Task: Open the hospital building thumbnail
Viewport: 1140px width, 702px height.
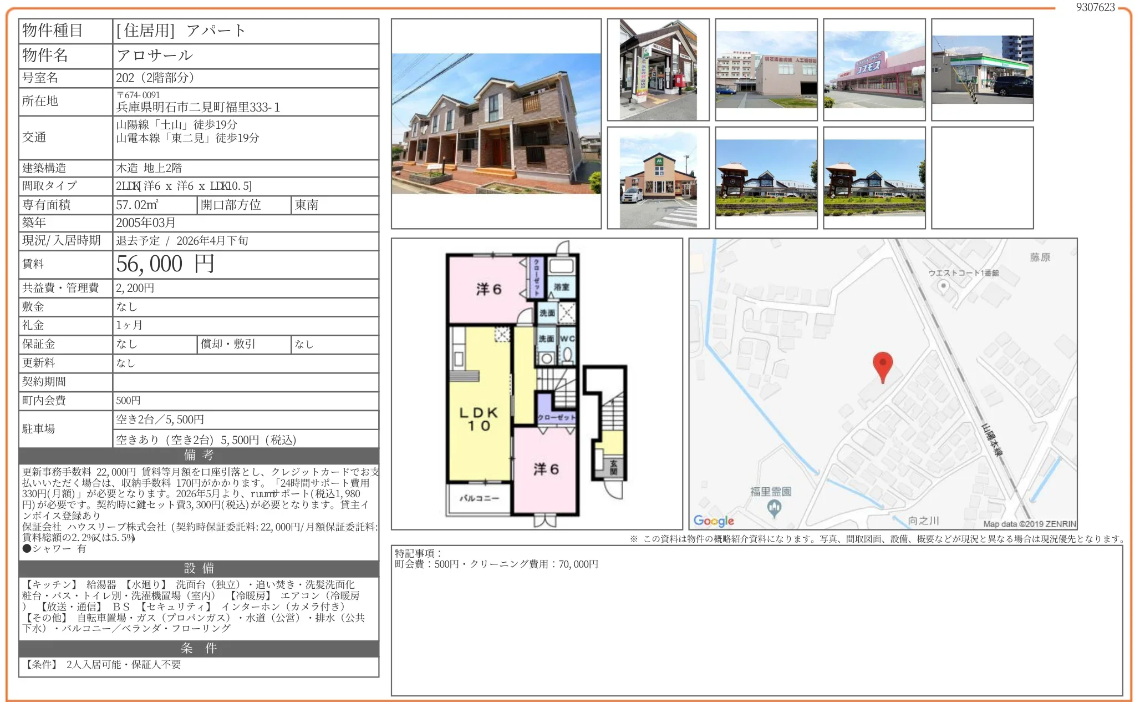Action: click(x=766, y=69)
